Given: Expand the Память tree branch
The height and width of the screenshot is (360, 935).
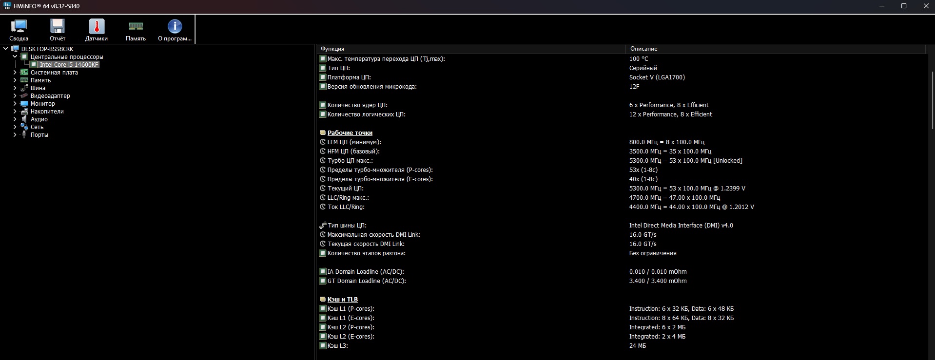Looking at the screenshot, I should tap(15, 80).
